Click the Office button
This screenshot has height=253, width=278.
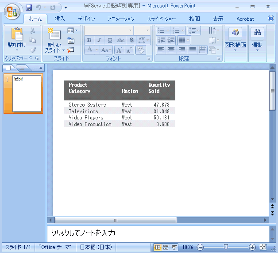point(12,11)
